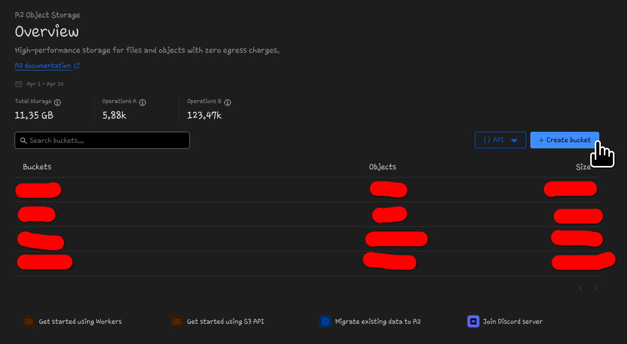Viewport: 627px width, 344px height.
Task: Click the Discord server icon
Action: 473,321
